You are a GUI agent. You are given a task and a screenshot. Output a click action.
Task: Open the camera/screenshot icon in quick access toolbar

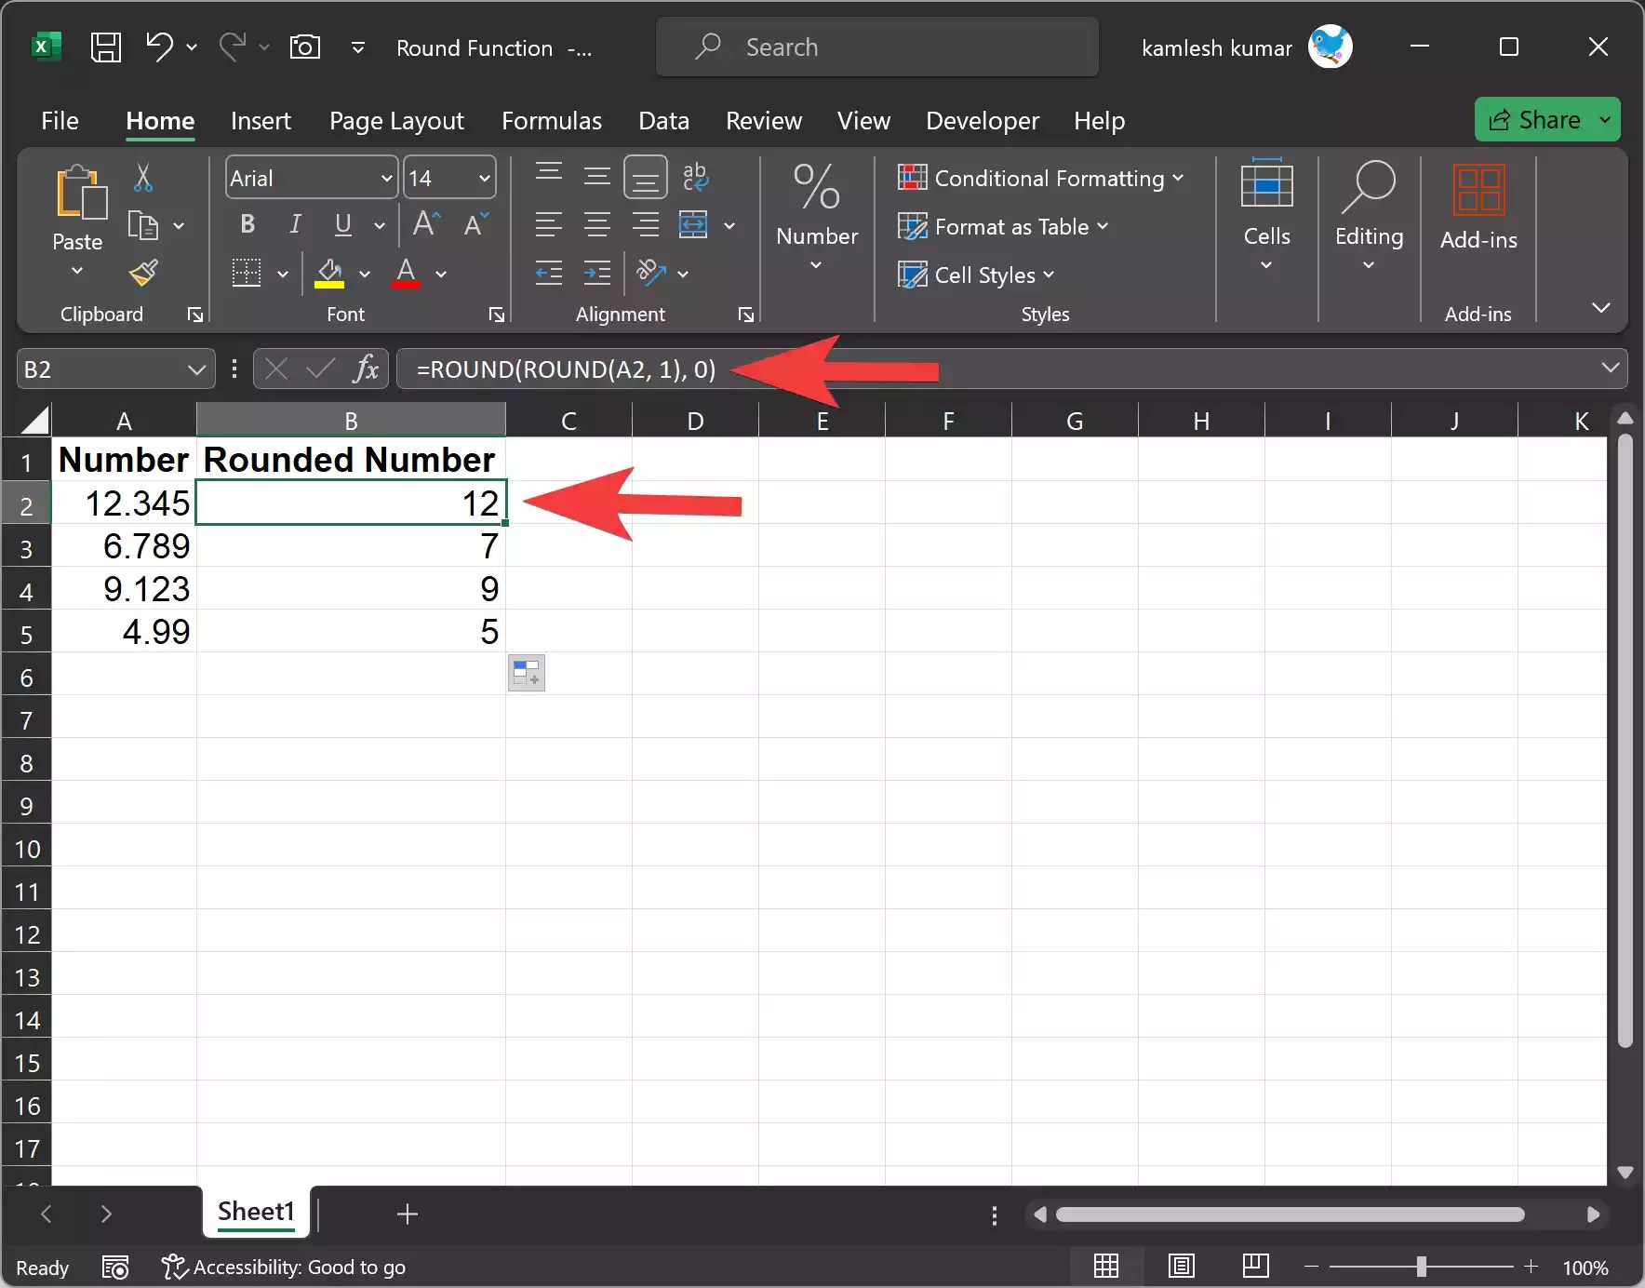pos(305,47)
